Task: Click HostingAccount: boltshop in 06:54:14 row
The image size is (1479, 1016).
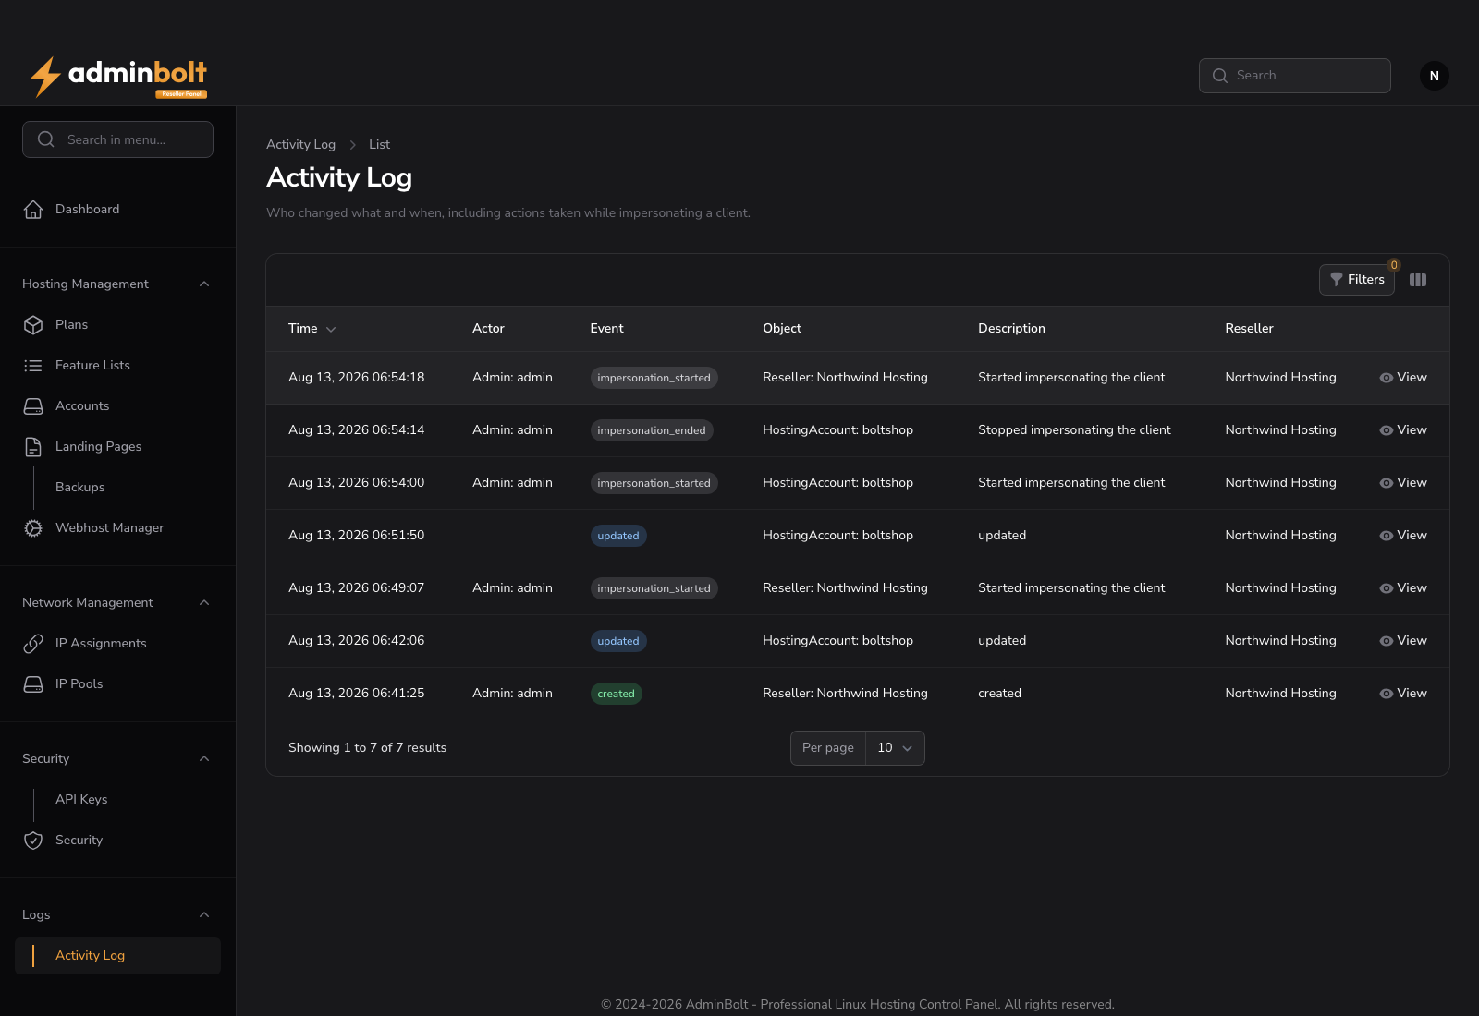Action: coord(837,430)
